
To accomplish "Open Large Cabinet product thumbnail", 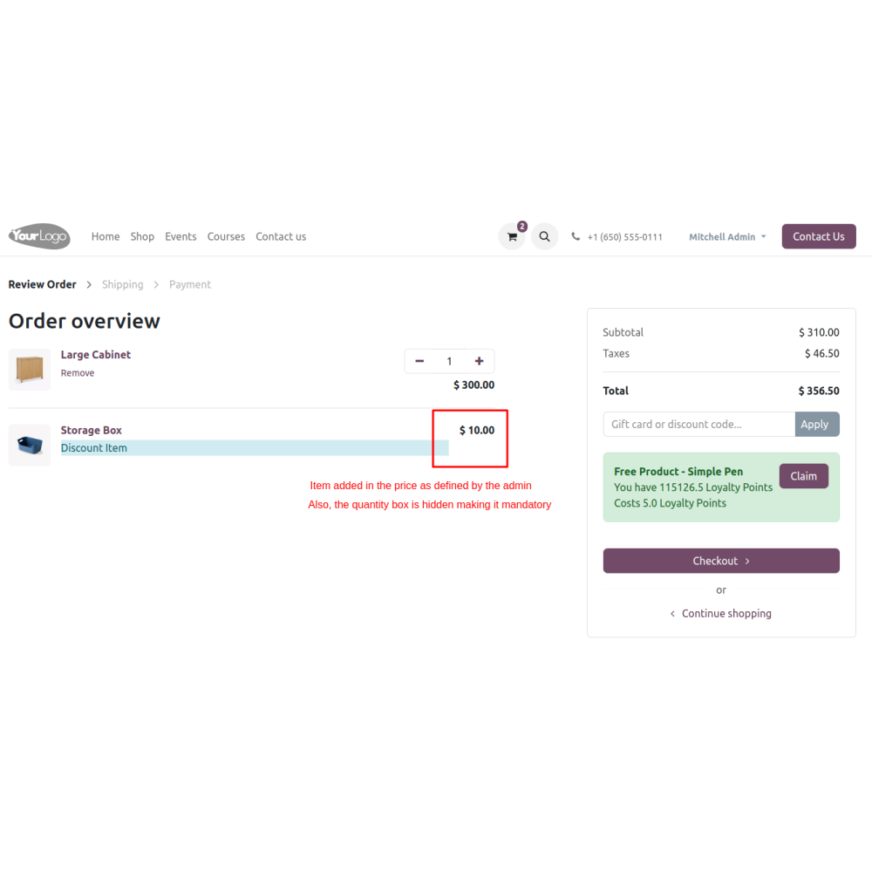I will [x=30, y=369].
